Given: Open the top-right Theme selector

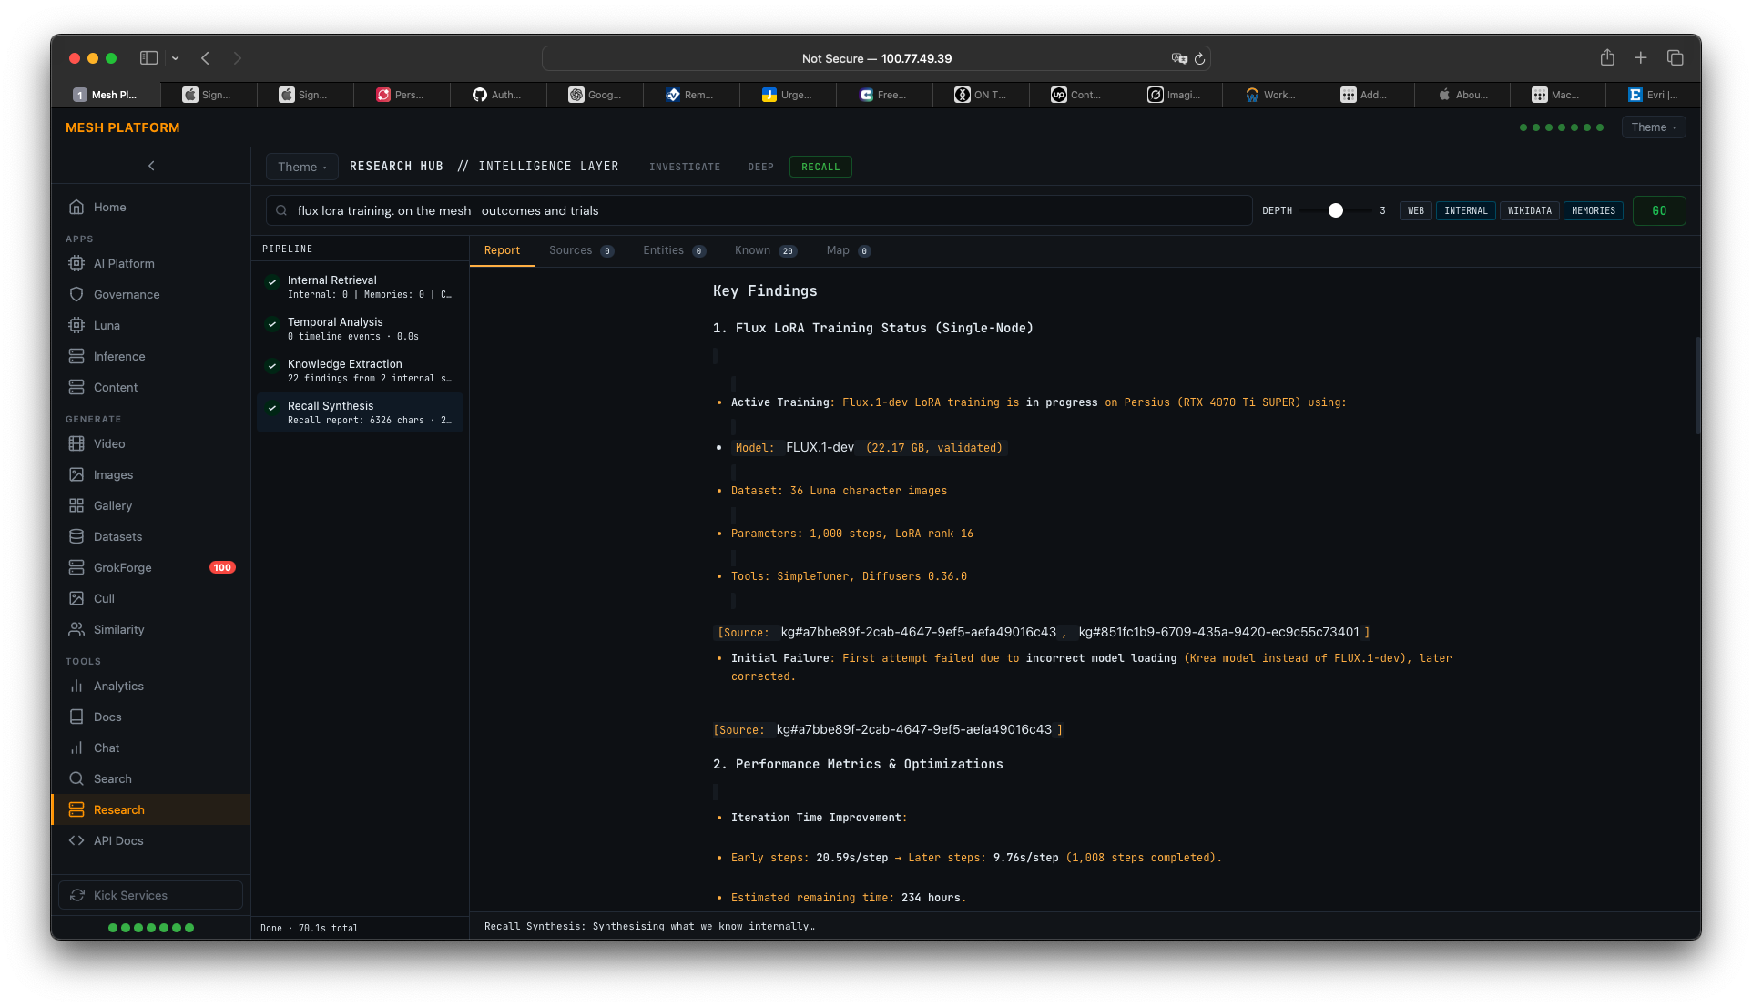Looking at the screenshot, I should click(x=1653, y=127).
